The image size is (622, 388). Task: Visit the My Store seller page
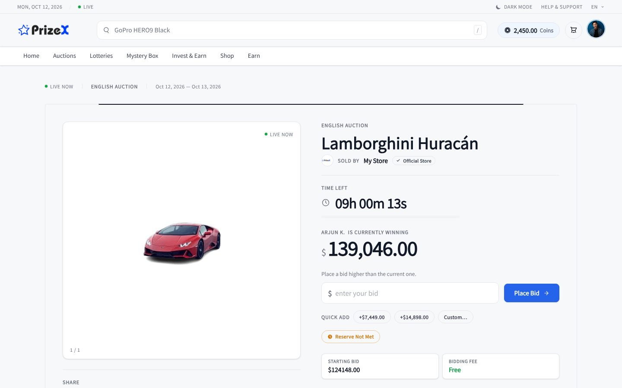tap(376, 161)
